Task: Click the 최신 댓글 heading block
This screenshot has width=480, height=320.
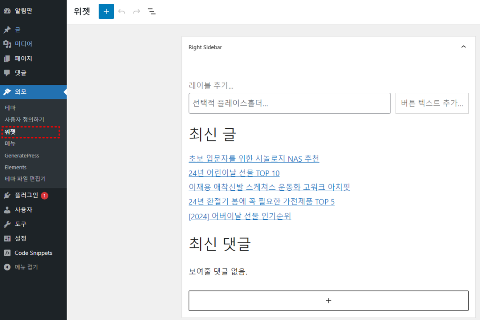Action: click(x=220, y=244)
